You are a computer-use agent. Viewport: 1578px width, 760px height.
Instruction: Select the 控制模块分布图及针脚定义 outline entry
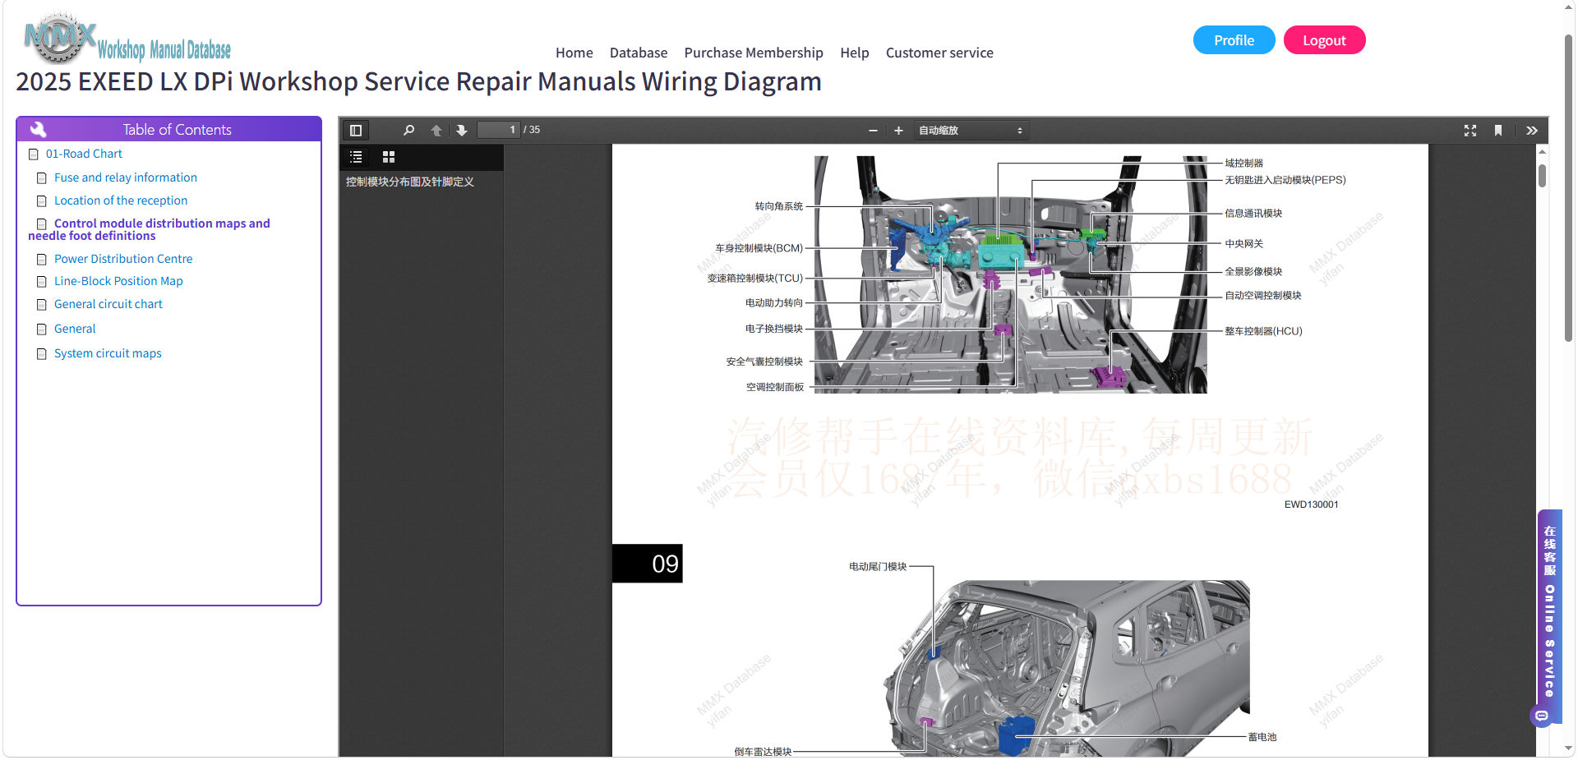click(410, 182)
